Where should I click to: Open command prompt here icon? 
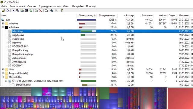coord(27,11)
